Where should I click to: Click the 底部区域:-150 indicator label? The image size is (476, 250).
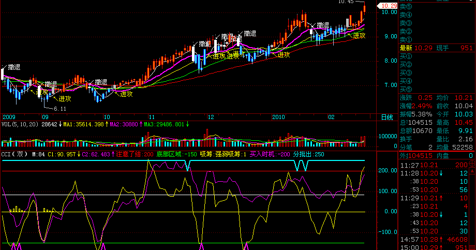click(176, 154)
